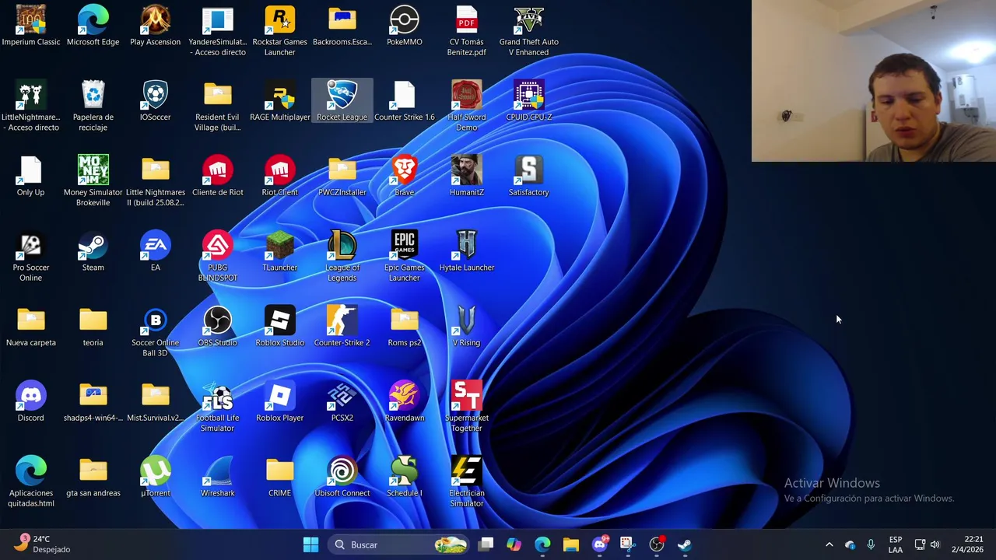Click the Supermarket Together shortcut

pos(467,407)
